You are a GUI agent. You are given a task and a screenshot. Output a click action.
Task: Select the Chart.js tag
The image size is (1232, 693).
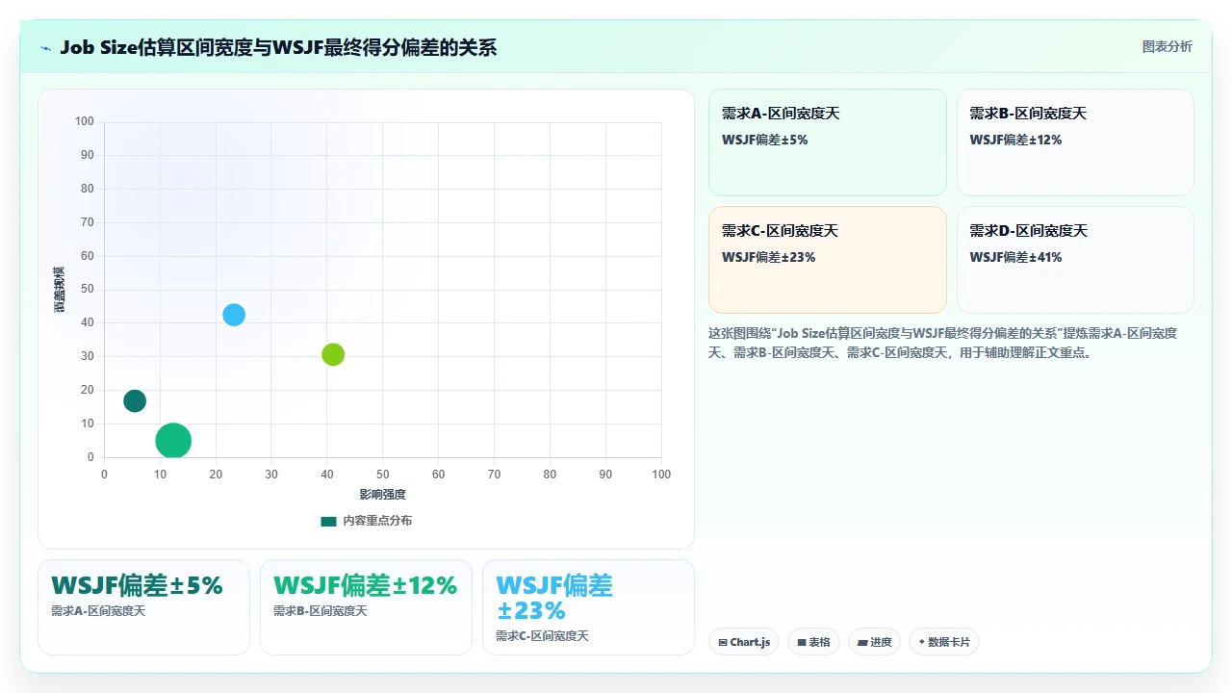744,642
